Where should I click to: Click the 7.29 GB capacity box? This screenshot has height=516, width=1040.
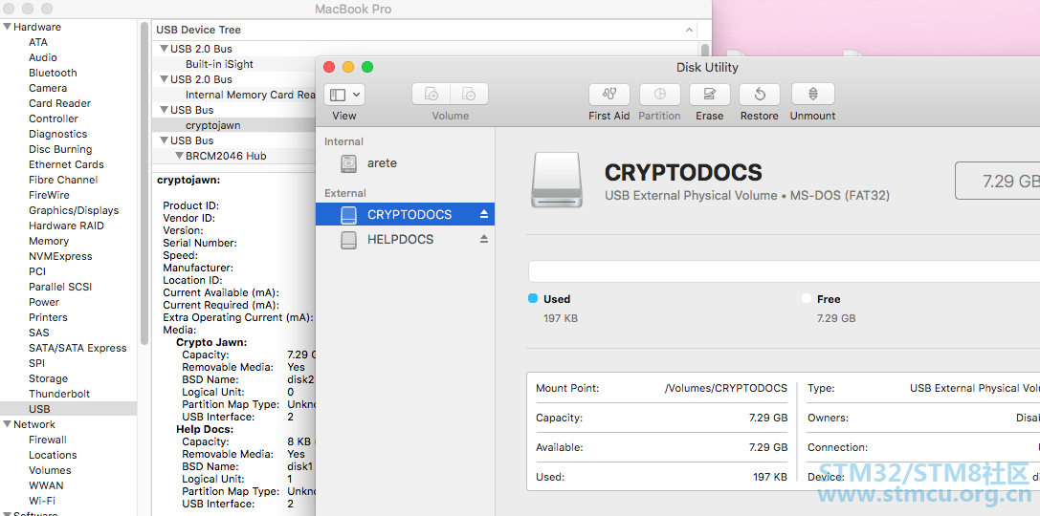998,181
